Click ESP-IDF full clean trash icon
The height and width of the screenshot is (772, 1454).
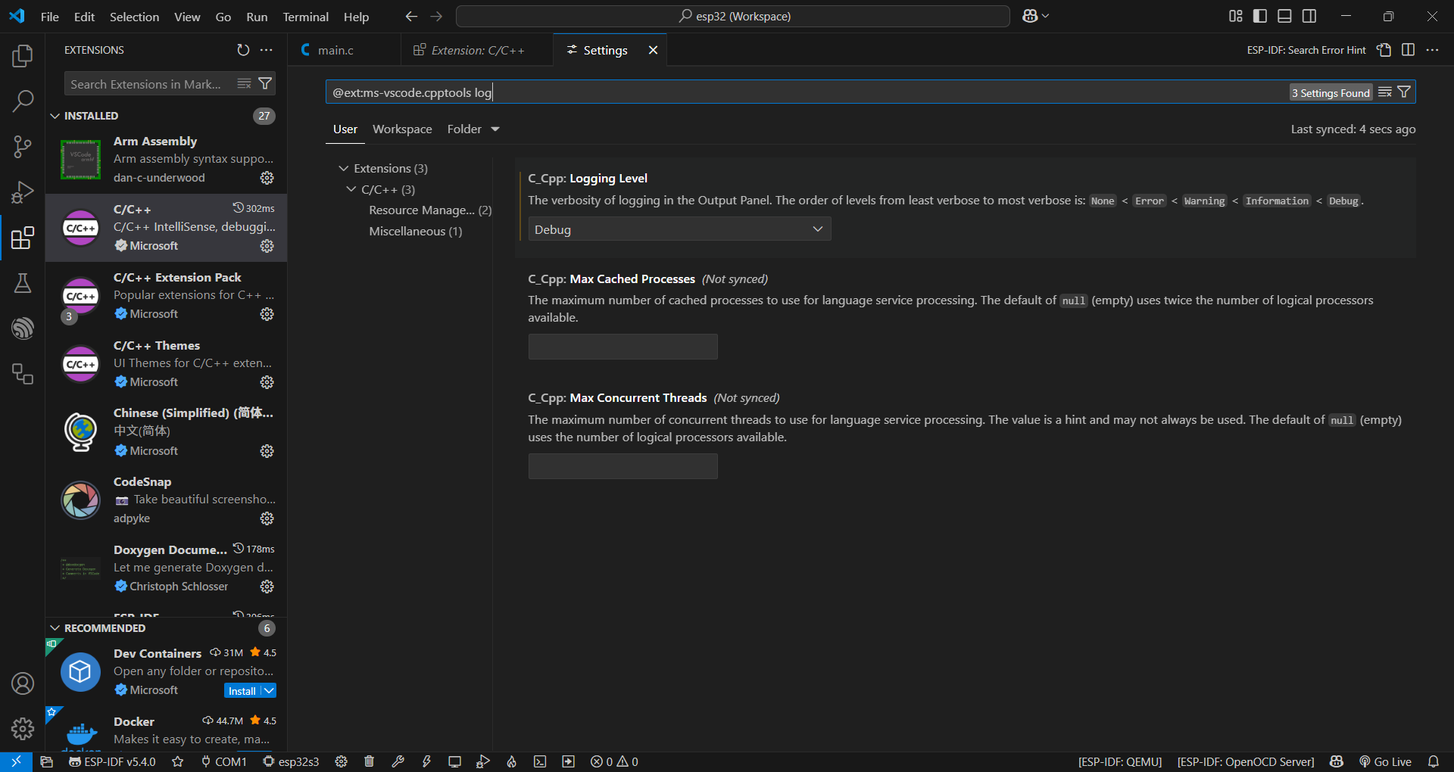point(369,761)
